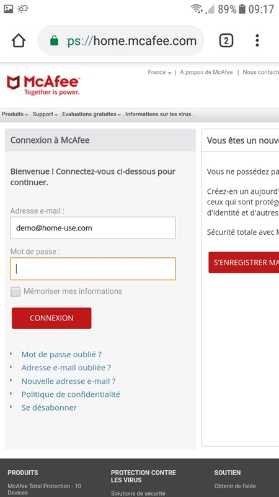This screenshot has height=497, width=279.
Task: Open the tab switcher showing 2
Action: (x=226, y=40)
